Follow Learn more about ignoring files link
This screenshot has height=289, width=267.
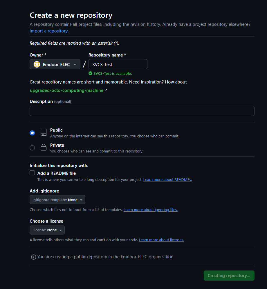coord(150,210)
